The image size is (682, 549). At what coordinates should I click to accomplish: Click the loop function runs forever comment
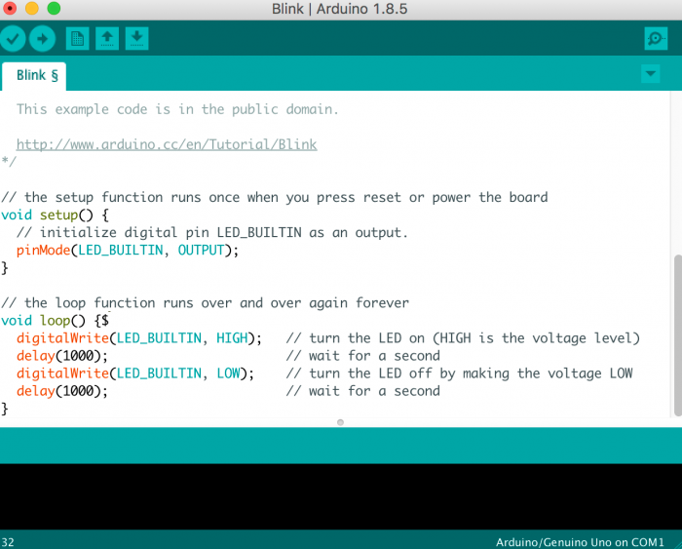coord(205,302)
